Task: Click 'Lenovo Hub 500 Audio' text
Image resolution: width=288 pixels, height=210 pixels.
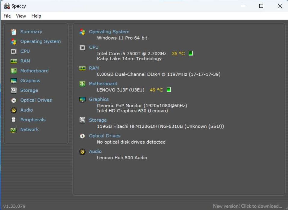Action: [122, 157]
